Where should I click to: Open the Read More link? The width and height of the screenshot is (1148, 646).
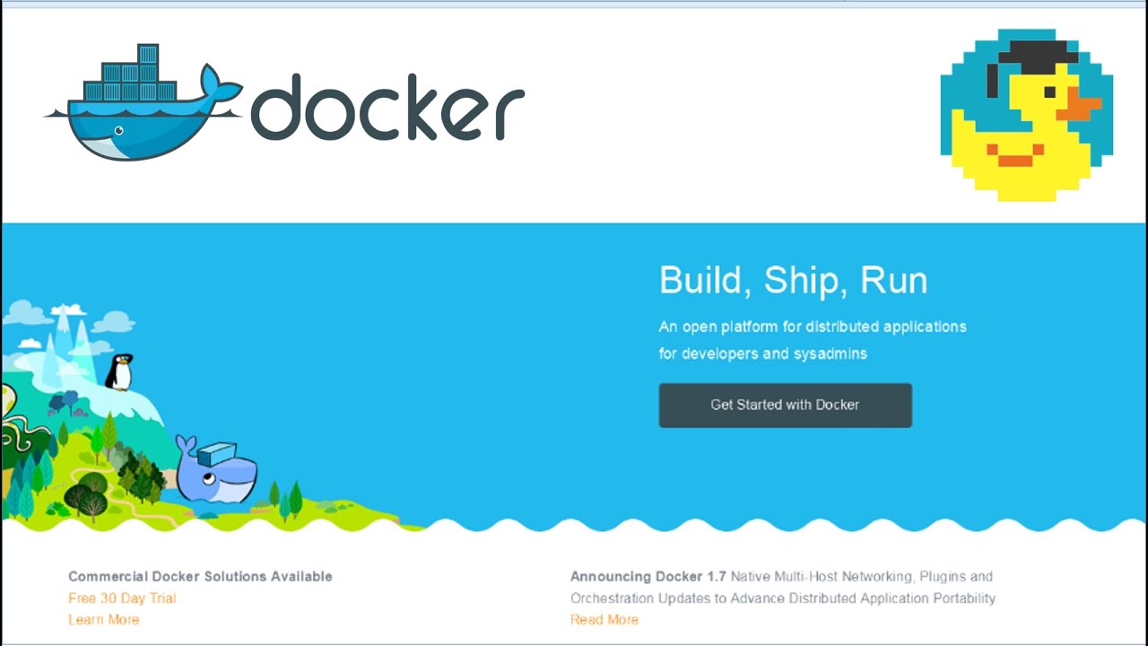point(604,620)
